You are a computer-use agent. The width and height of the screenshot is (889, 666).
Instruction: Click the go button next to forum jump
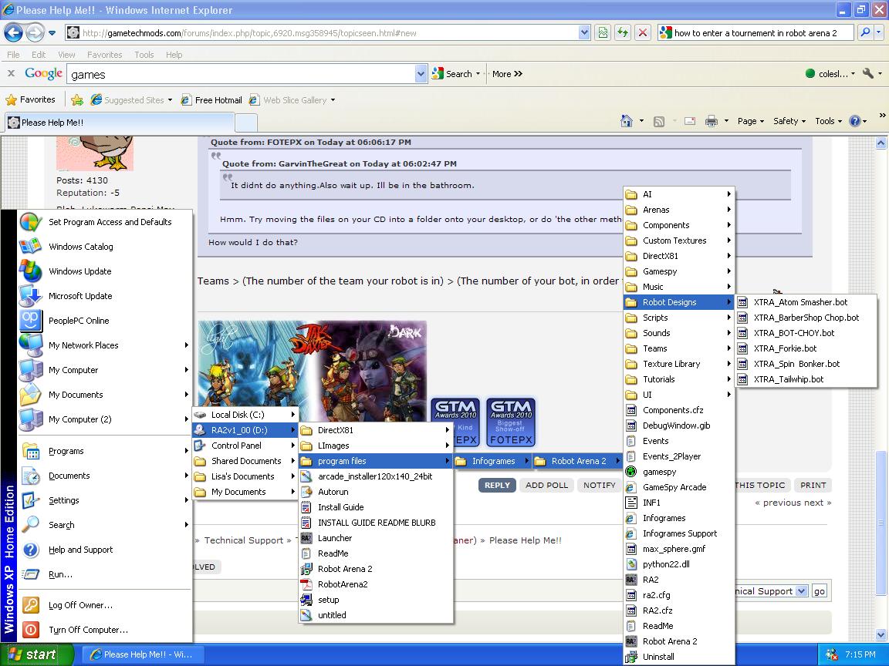tap(820, 591)
